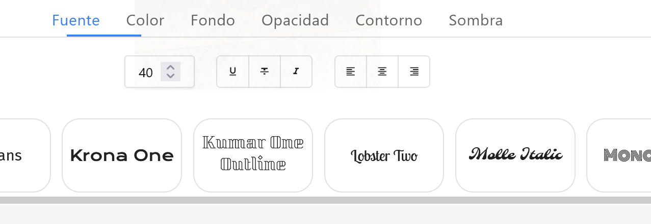Align text to the left

(351, 72)
